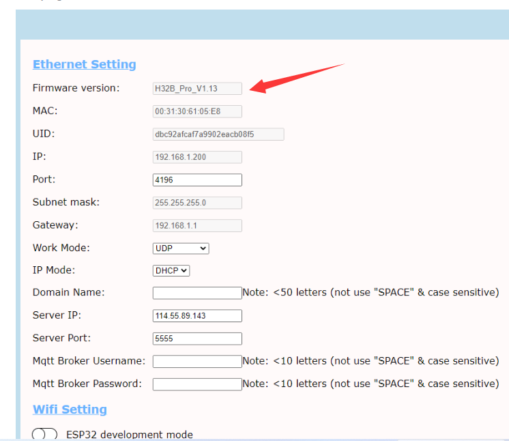Click the ESP32 development mode label text
Image resolution: width=509 pixels, height=441 pixels.
point(129,435)
